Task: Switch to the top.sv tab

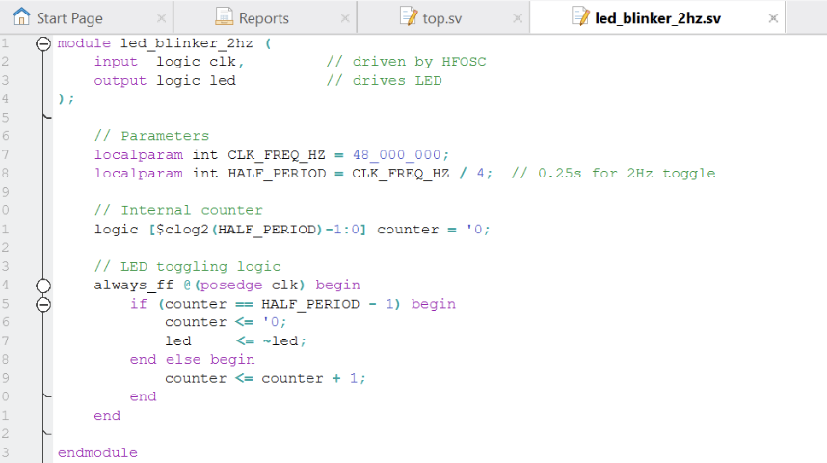Action: coord(441,18)
